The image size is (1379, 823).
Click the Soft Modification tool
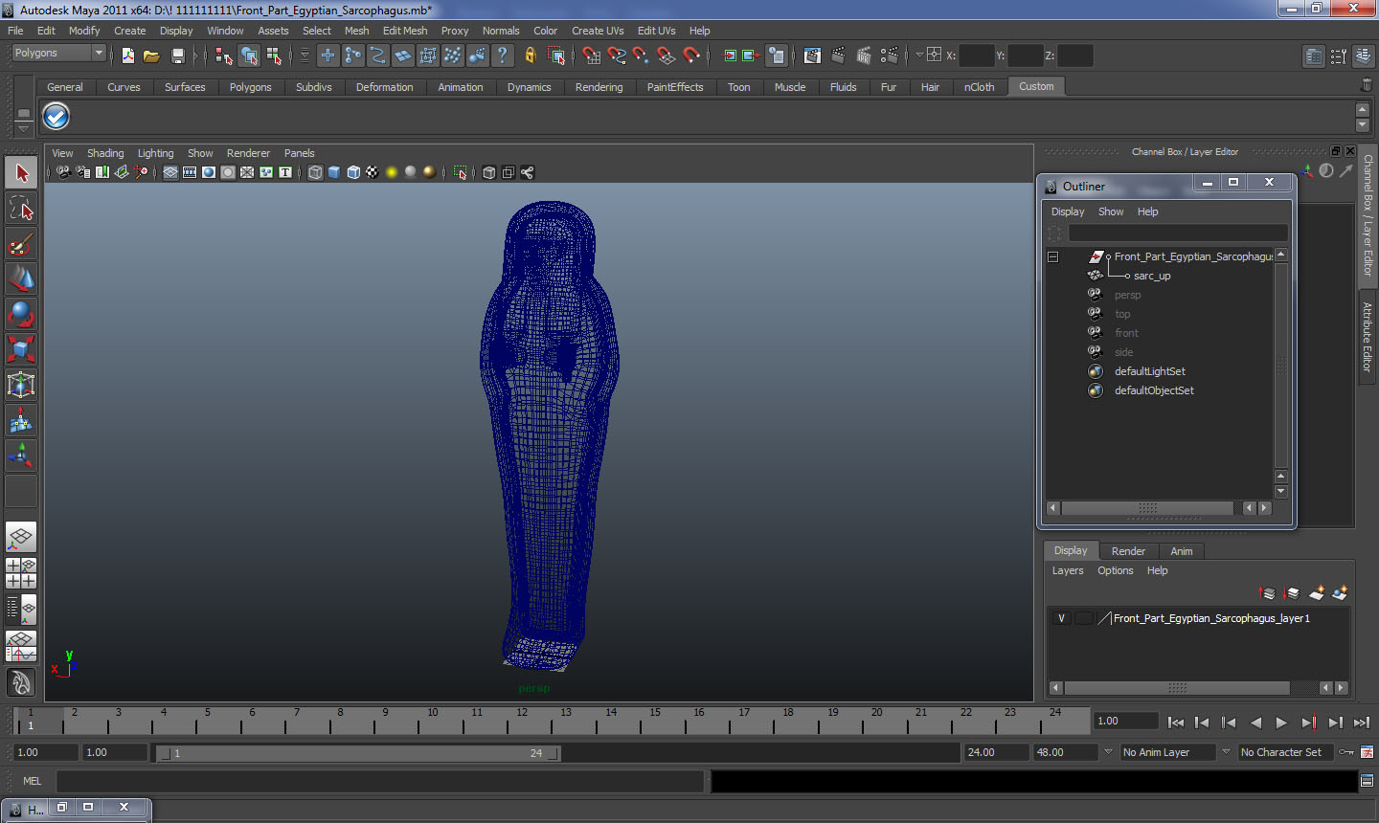tap(21, 420)
